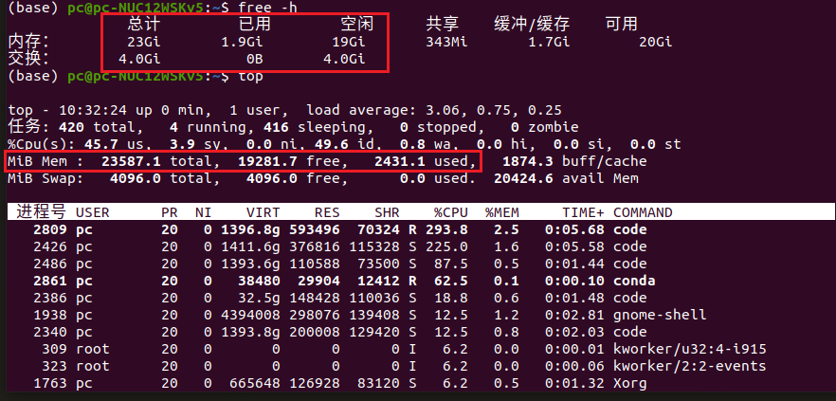The width and height of the screenshot is (836, 401).
Task: Click the 1.7Gi buffer/cache value
Action: [549, 42]
